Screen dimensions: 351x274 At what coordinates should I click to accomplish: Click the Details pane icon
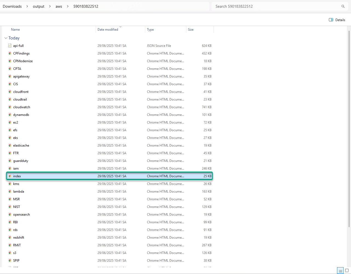(x=331, y=20)
